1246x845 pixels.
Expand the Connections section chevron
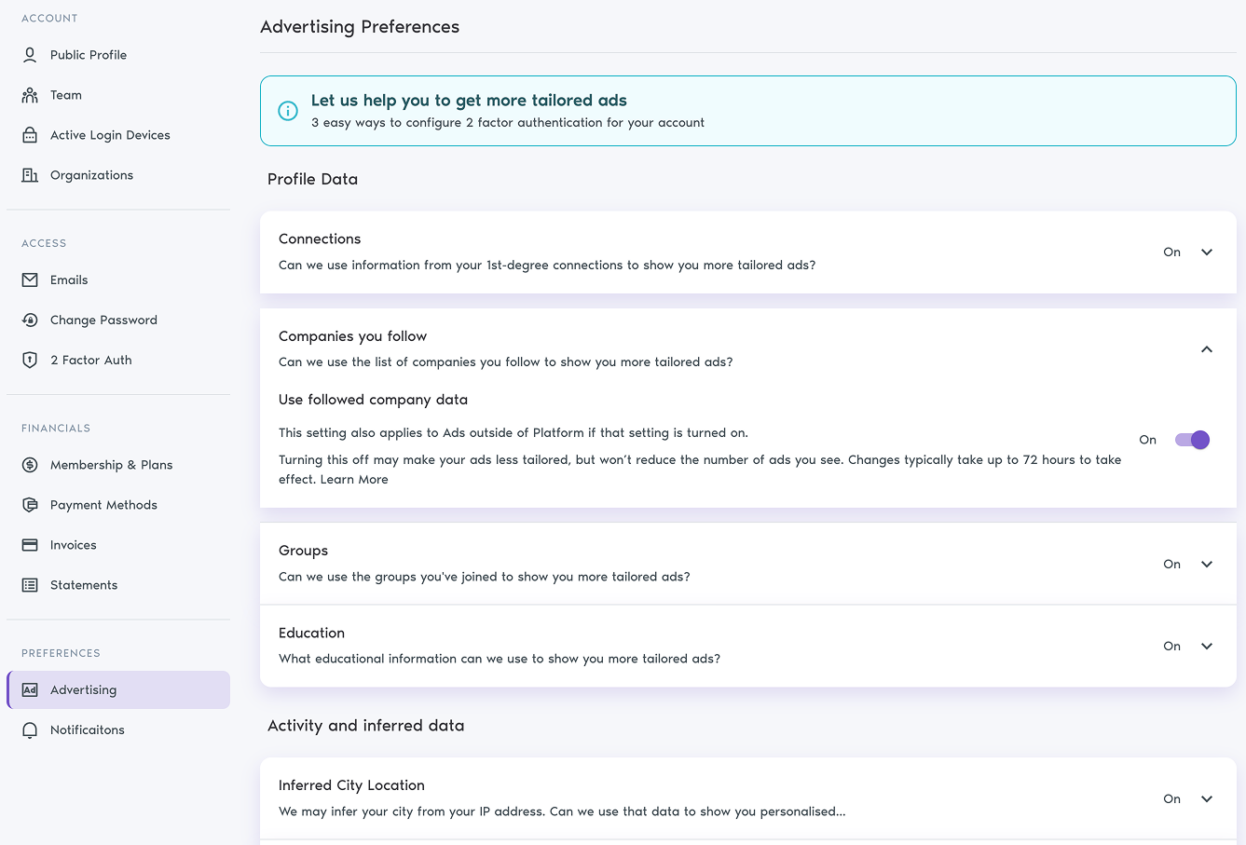[1206, 252]
